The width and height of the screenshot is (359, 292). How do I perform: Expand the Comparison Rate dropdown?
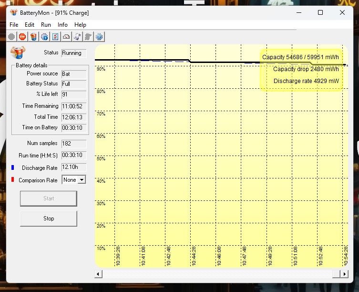(82, 180)
